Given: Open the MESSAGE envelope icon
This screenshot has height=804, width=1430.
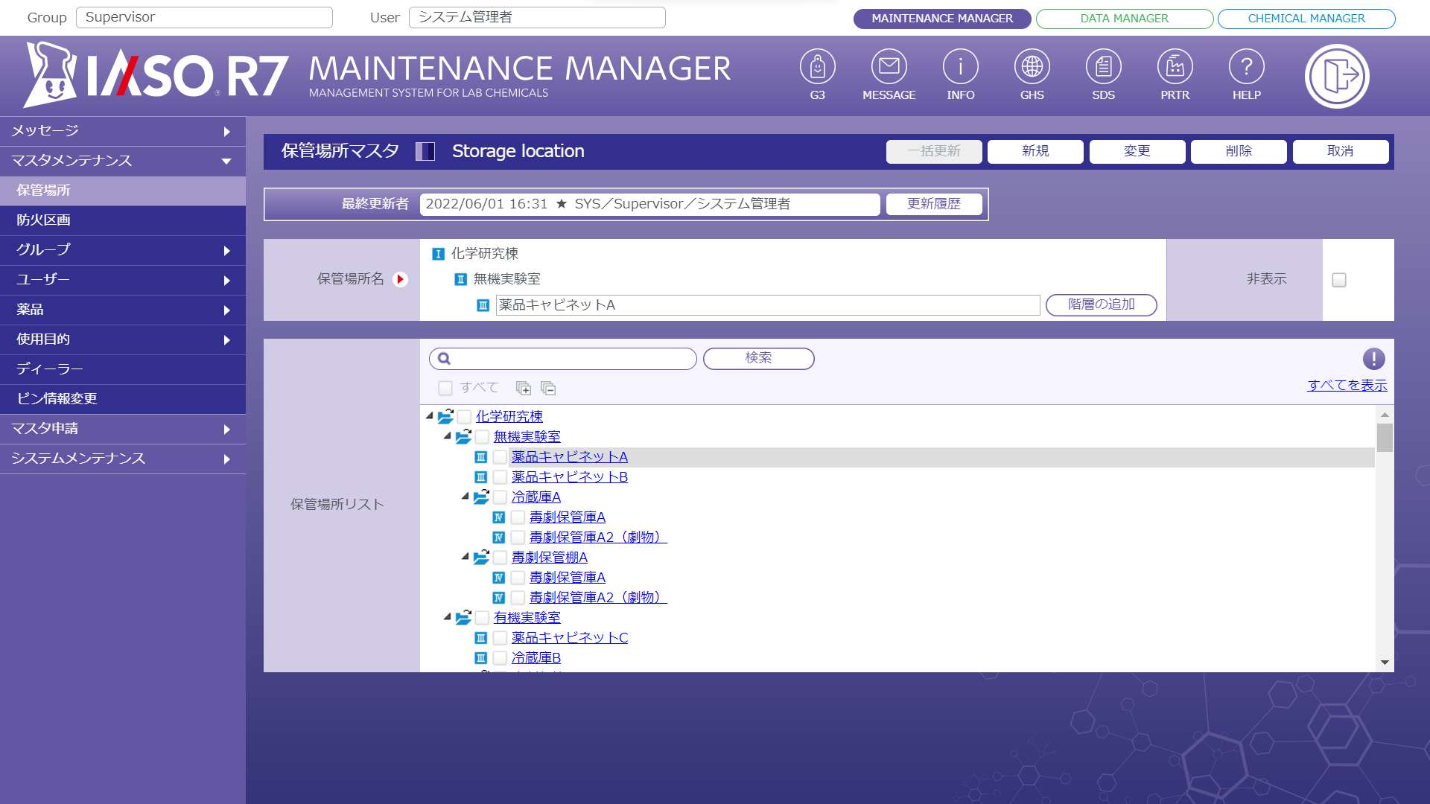Looking at the screenshot, I should [x=889, y=68].
